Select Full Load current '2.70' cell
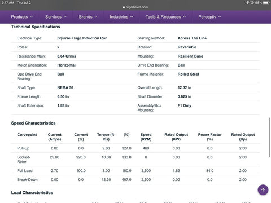This screenshot has width=271, height=203. point(55,171)
